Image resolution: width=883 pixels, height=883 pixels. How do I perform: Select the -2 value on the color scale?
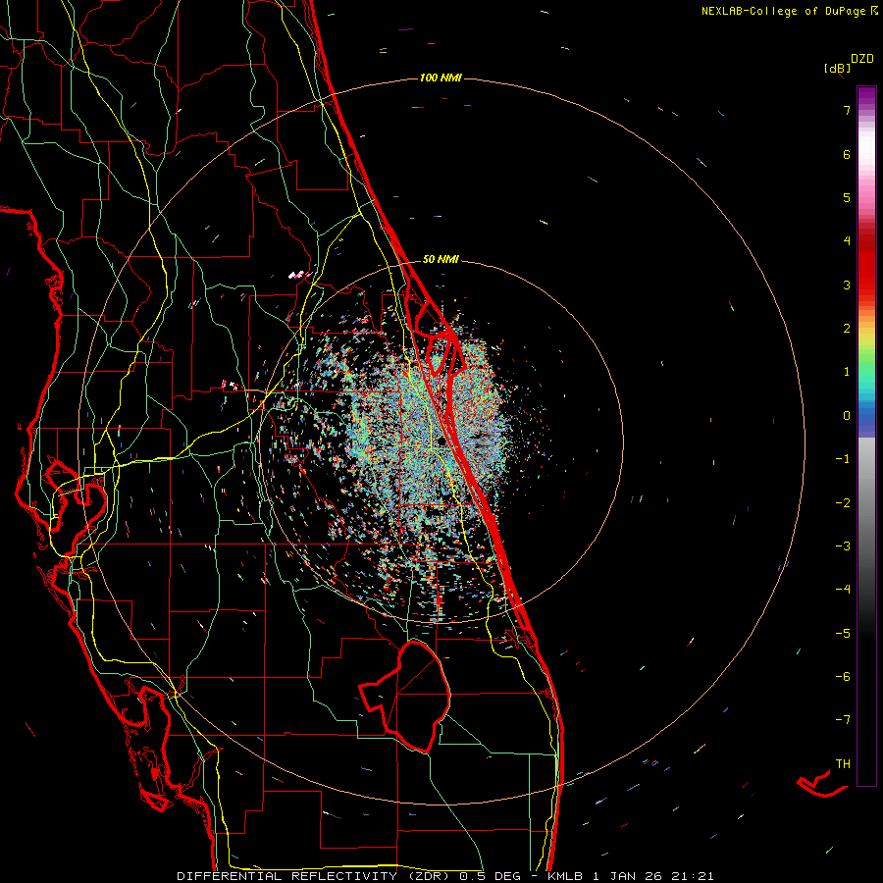(843, 503)
